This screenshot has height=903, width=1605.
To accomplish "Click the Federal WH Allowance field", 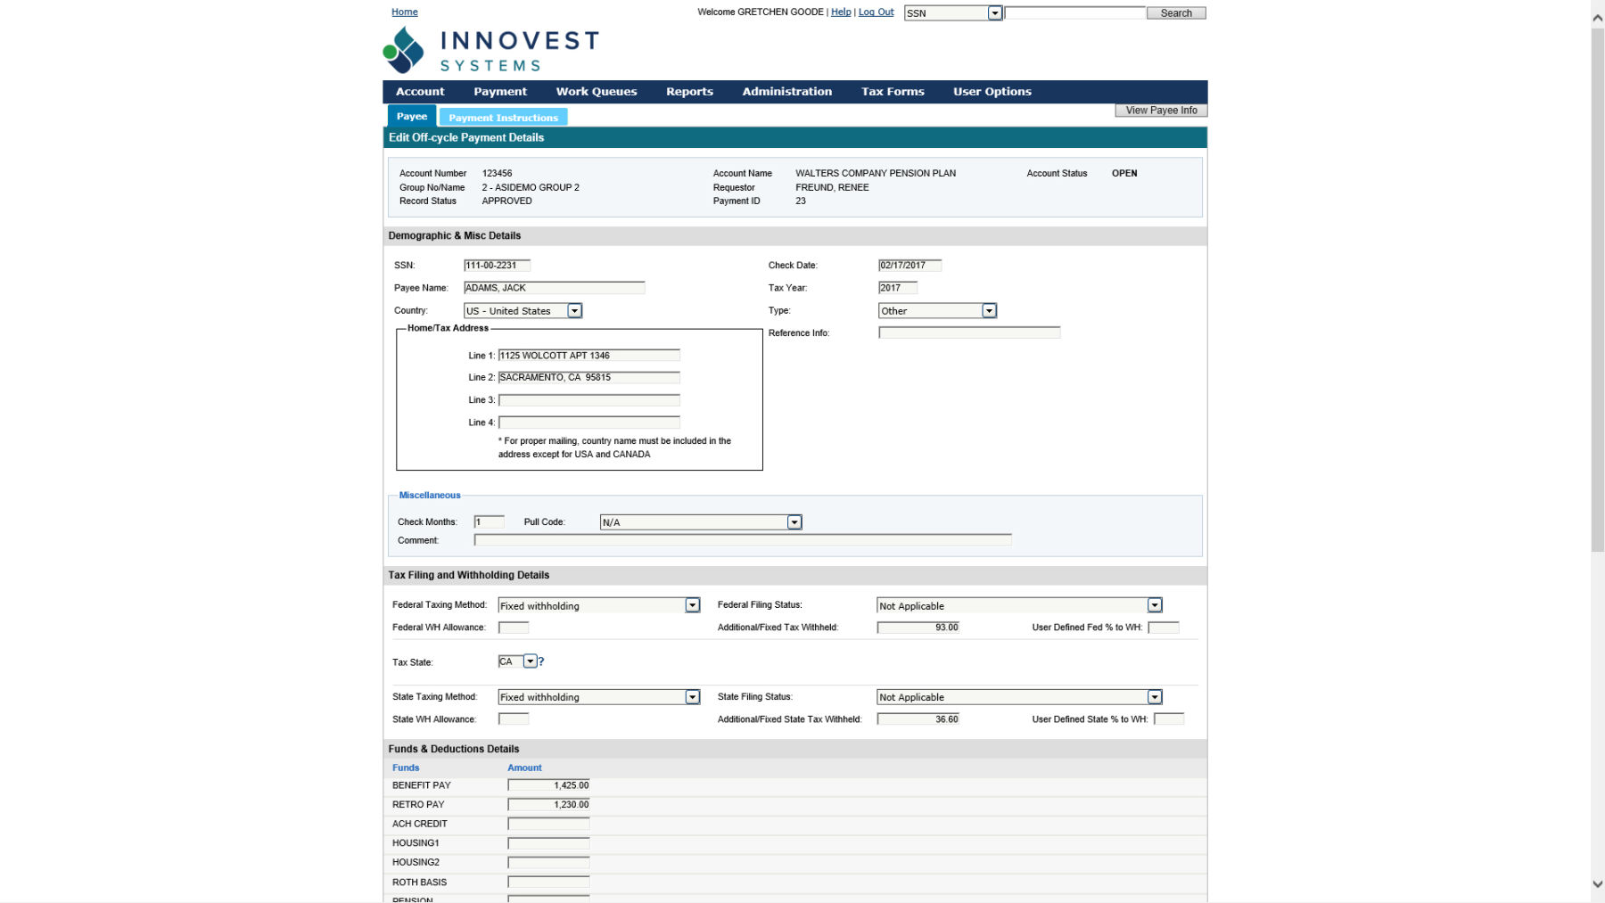I will click(x=513, y=628).
